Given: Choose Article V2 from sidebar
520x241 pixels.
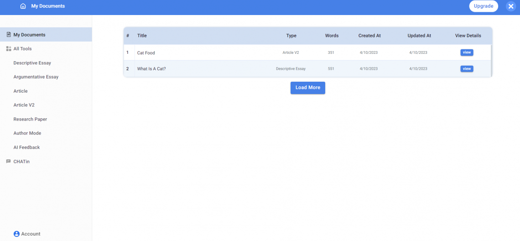Looking at the screenshot, I should coord(24,105).
